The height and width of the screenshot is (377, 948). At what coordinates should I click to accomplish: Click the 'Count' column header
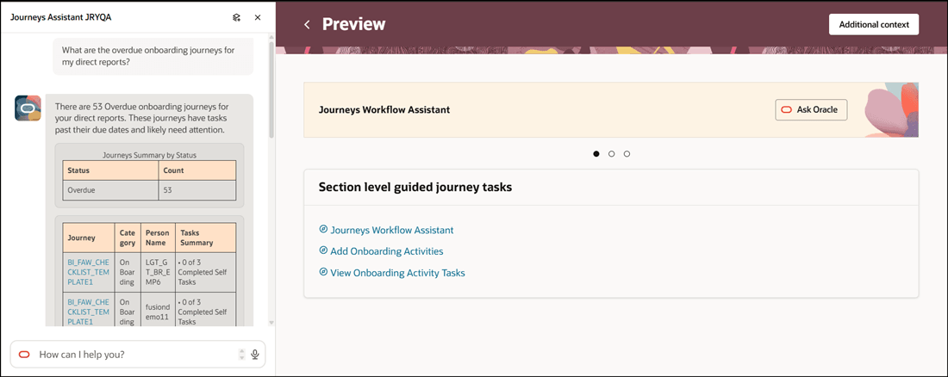click(x=197, y=170)
